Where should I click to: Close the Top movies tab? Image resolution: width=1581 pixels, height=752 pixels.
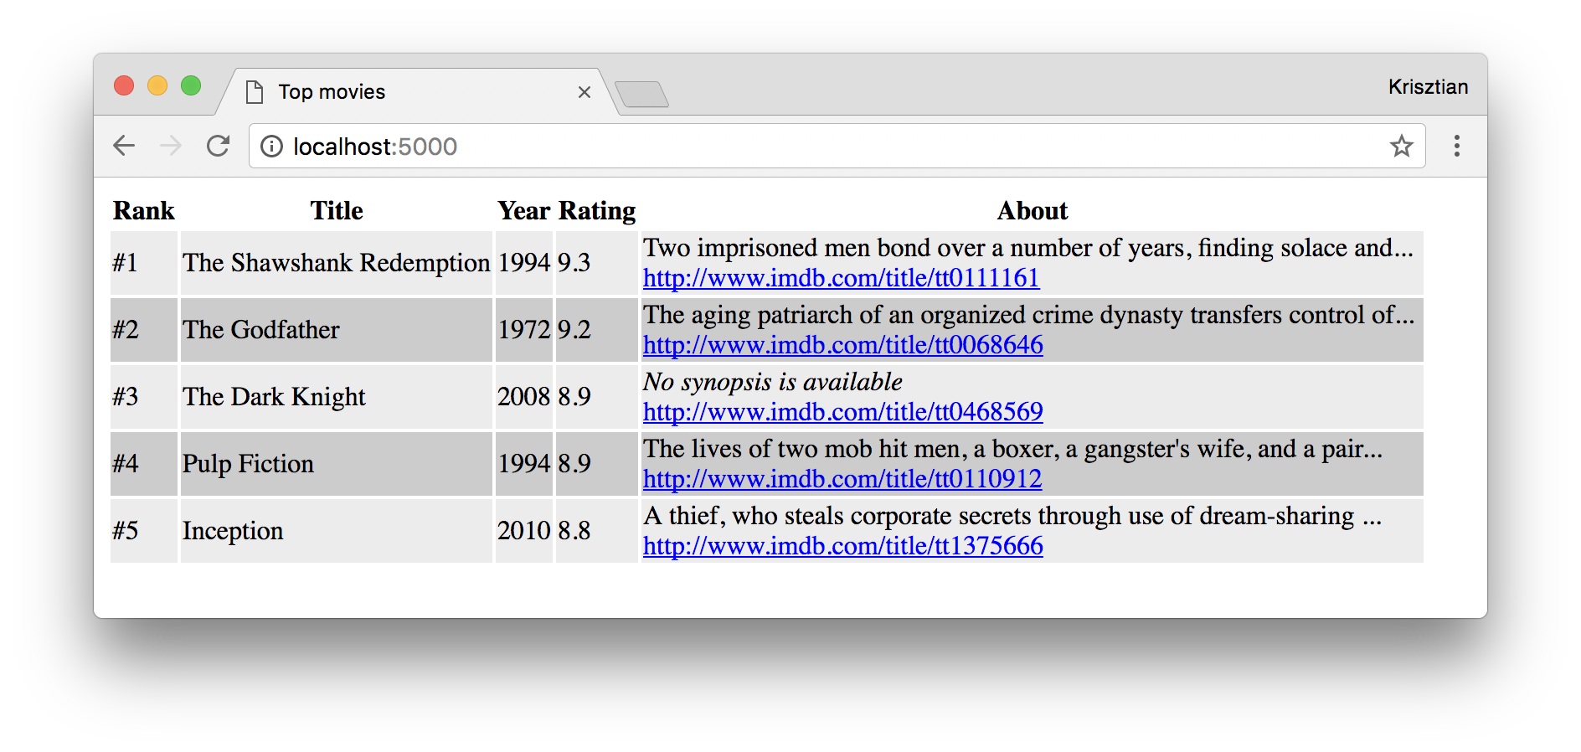585,92
